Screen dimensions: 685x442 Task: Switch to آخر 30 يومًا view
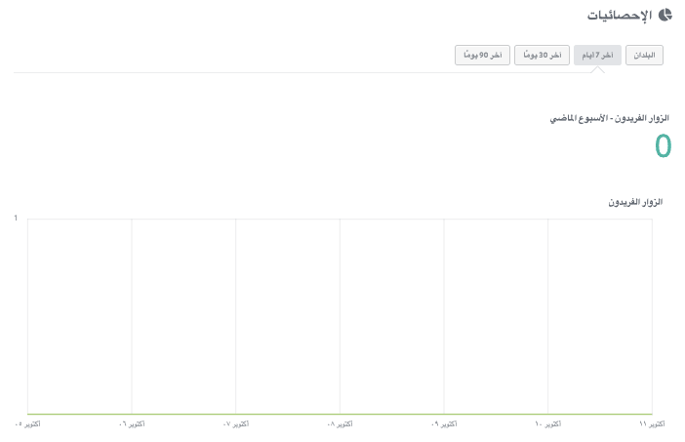pyautogui.click(x=541, y=56)
